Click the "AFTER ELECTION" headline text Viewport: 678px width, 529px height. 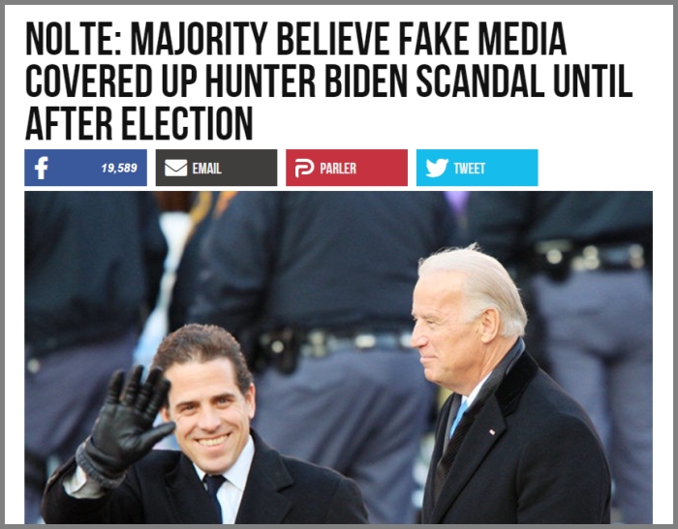(x=139, y=123)
